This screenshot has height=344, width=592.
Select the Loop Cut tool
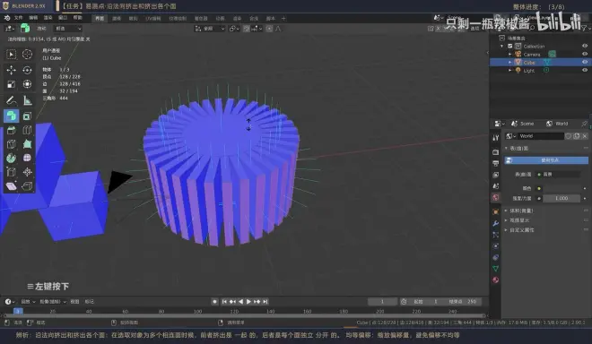tap(27, 131)
